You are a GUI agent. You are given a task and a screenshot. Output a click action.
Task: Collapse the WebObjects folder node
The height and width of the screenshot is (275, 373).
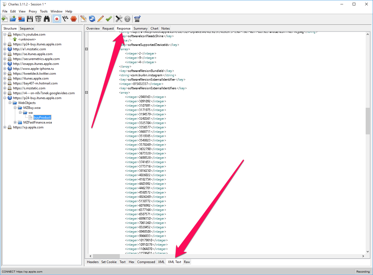10,103
